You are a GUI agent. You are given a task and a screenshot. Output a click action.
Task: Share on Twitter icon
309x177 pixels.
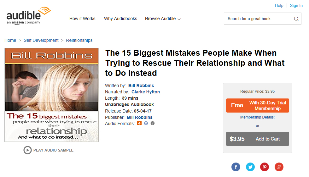coord(250,167)
